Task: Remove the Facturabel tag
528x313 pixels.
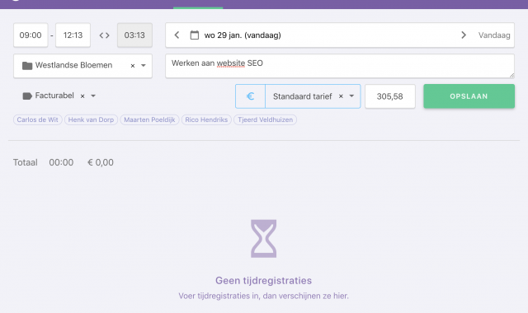Action: click(x=82, y=96)
